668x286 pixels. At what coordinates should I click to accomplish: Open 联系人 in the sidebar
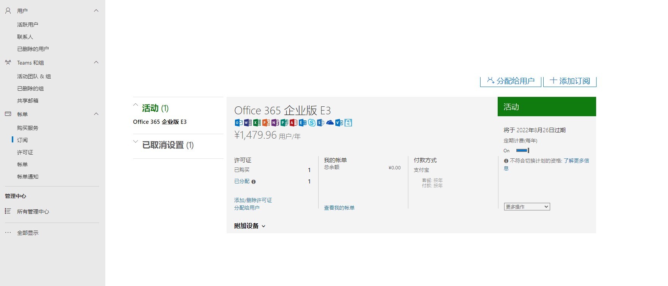[25, 37]
